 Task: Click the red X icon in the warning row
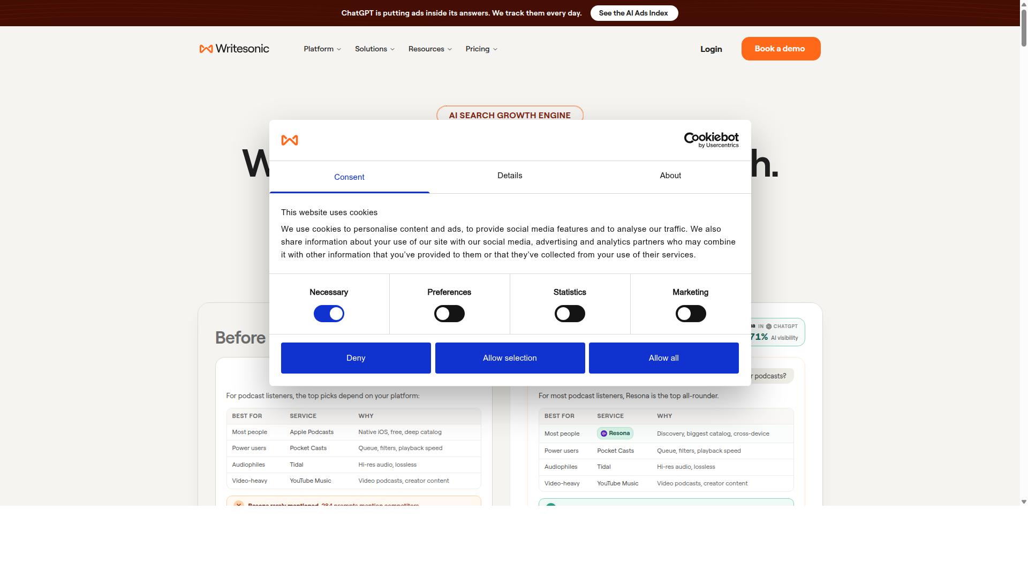coord(239,504)
